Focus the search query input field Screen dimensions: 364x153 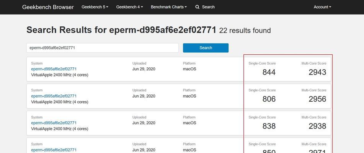[102, 48]
